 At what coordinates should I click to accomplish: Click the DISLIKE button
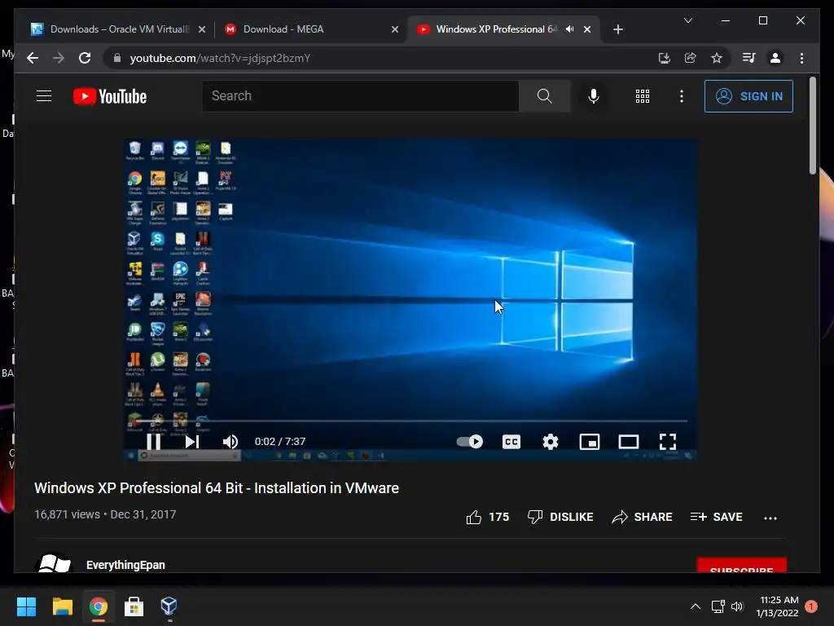pyautogui.click(x=560, y=517)
